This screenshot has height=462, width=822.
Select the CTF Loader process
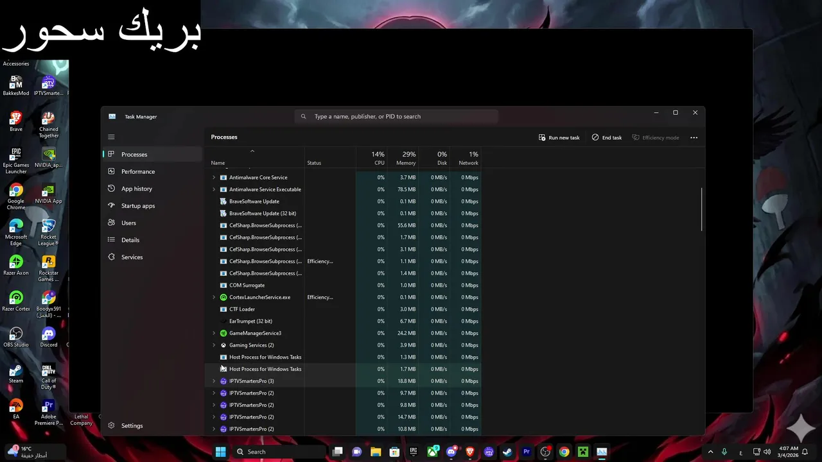pyautogui.click(x=344, y=309)
